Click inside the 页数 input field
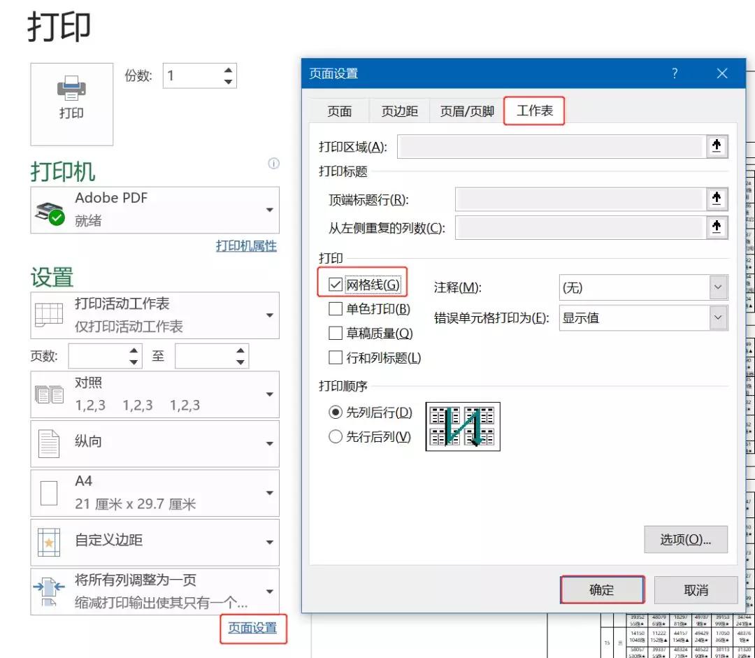Screen dimensions: 755x658 coord(98,356)
